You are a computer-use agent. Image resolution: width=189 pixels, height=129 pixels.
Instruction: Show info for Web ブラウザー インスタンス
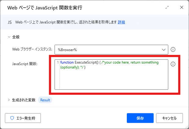click(x=173, y=50)
